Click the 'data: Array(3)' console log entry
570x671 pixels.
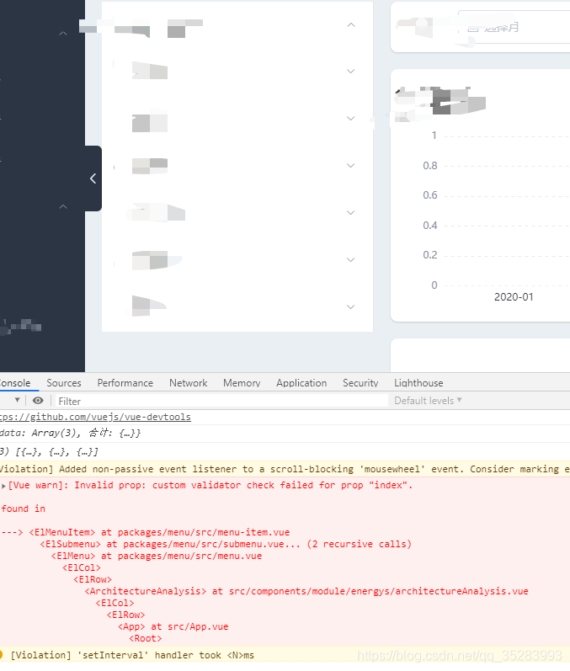[x=71, y=433]
